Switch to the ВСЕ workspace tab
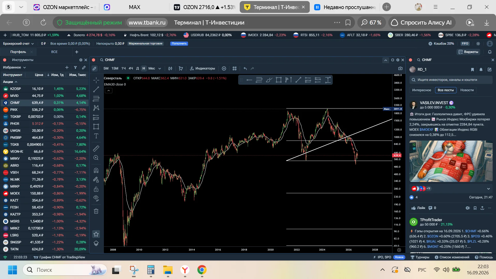This screenshot has height=279, width=496. (x=54, y=52)
